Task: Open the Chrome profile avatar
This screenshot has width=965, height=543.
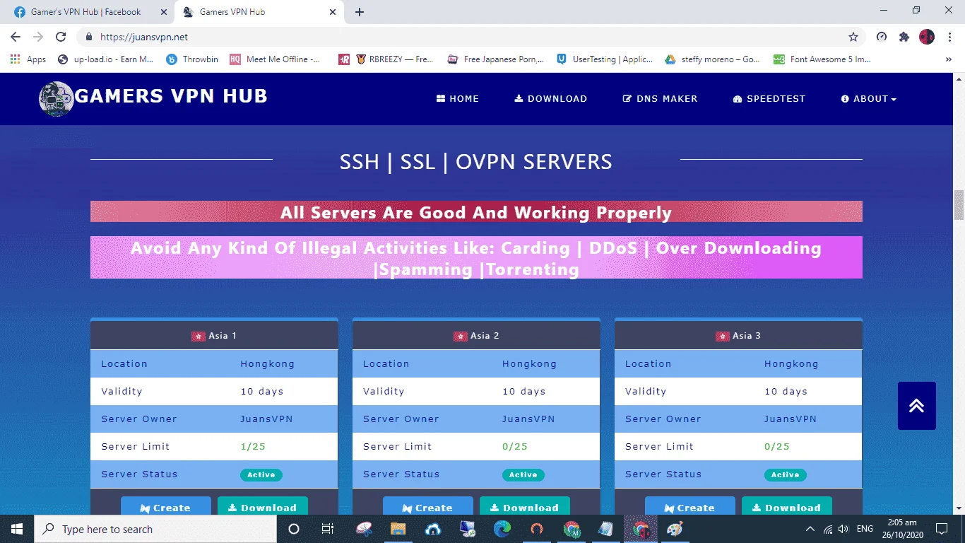Action: [926, 37]
